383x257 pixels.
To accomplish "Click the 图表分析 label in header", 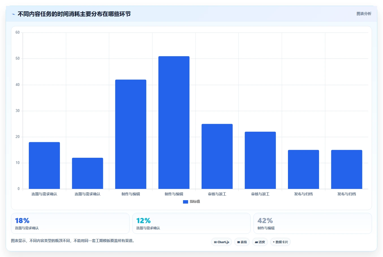I will click(x=364, y=14).
